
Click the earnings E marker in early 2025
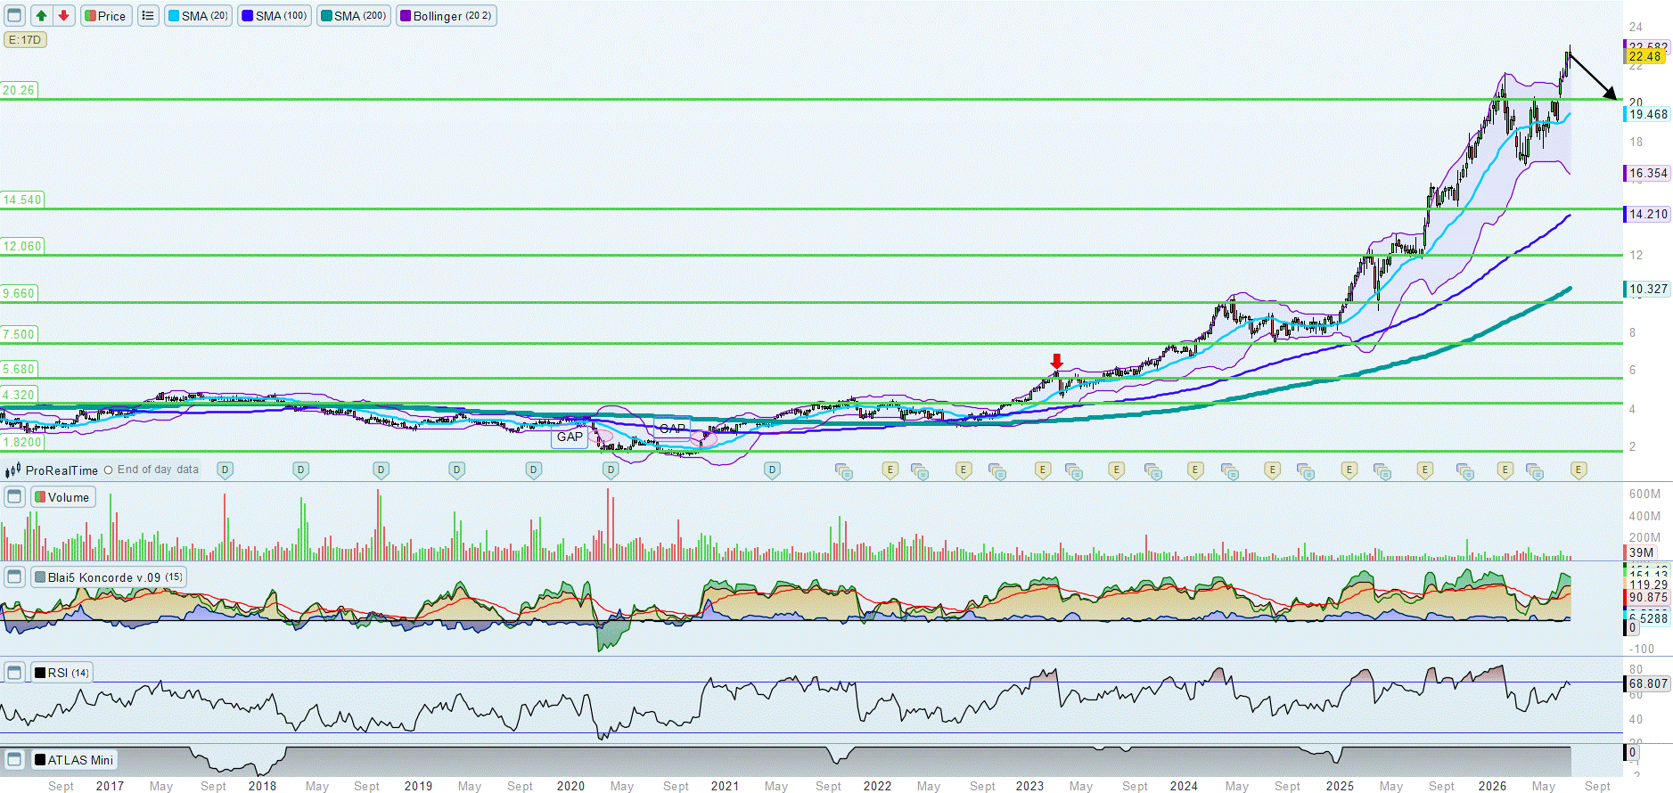pyautogui.click(x=1349, y=470)
